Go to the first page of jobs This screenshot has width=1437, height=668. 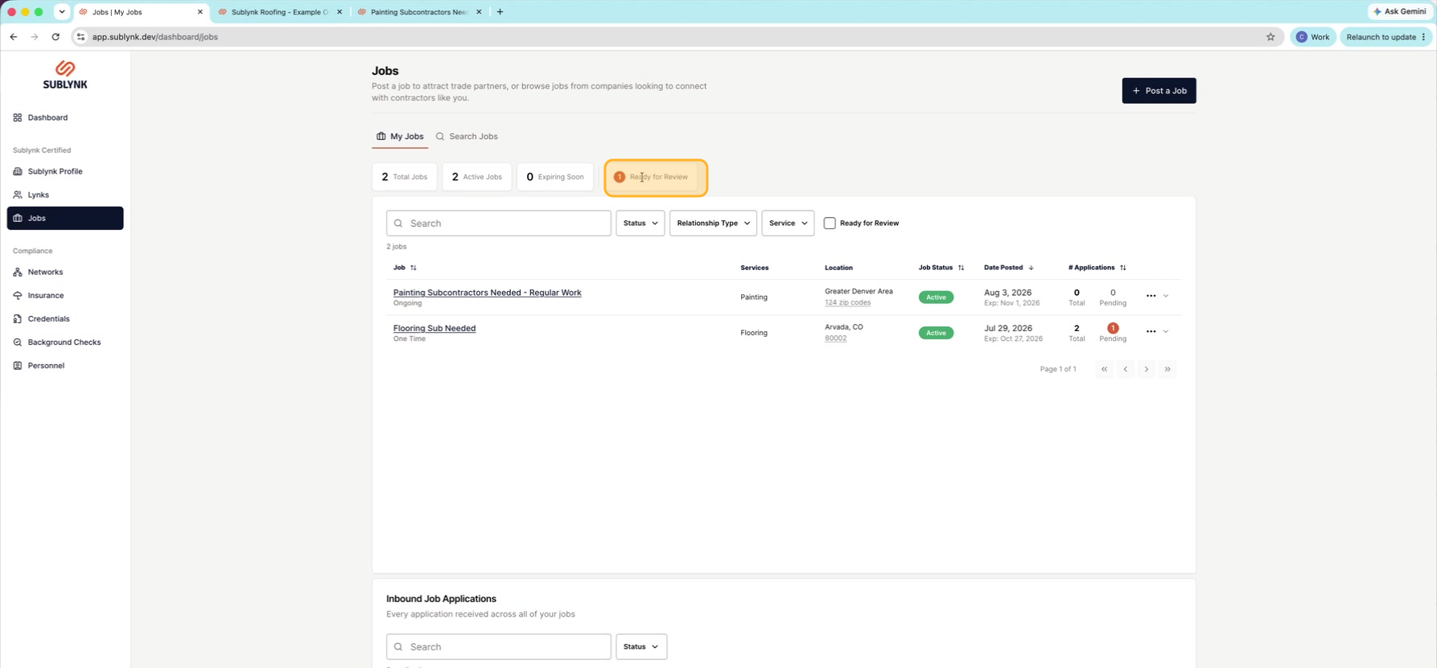[x=1104, y=369]
